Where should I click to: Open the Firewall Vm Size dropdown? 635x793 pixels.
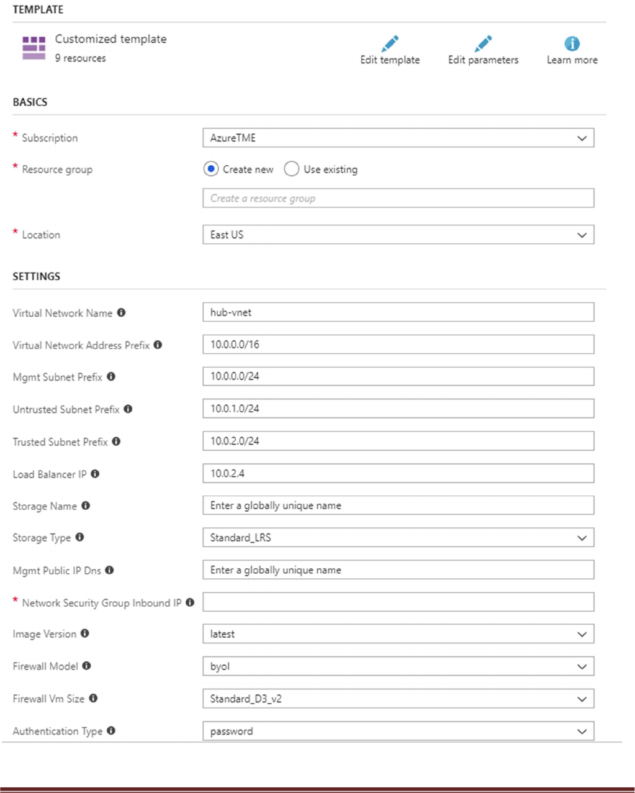coord(398,699)
